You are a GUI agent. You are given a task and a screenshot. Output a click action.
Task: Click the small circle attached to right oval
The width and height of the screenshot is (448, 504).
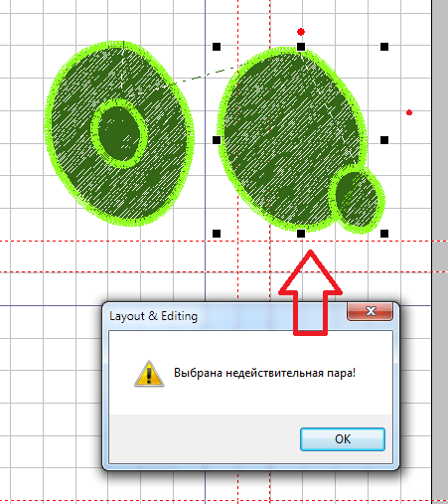click(357, 199)
